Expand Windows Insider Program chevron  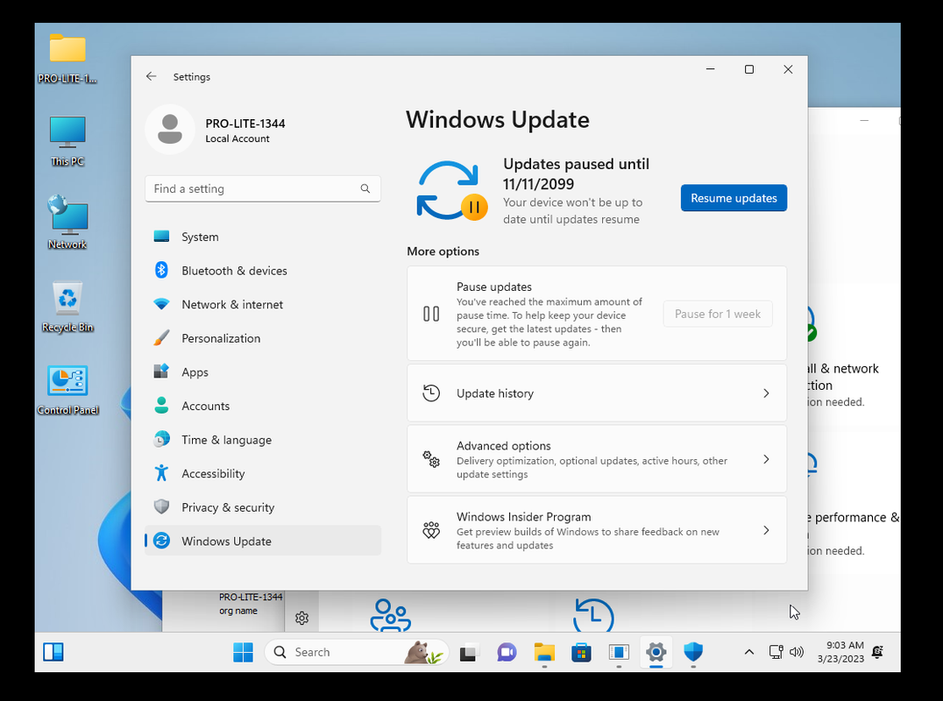[766, 530]
